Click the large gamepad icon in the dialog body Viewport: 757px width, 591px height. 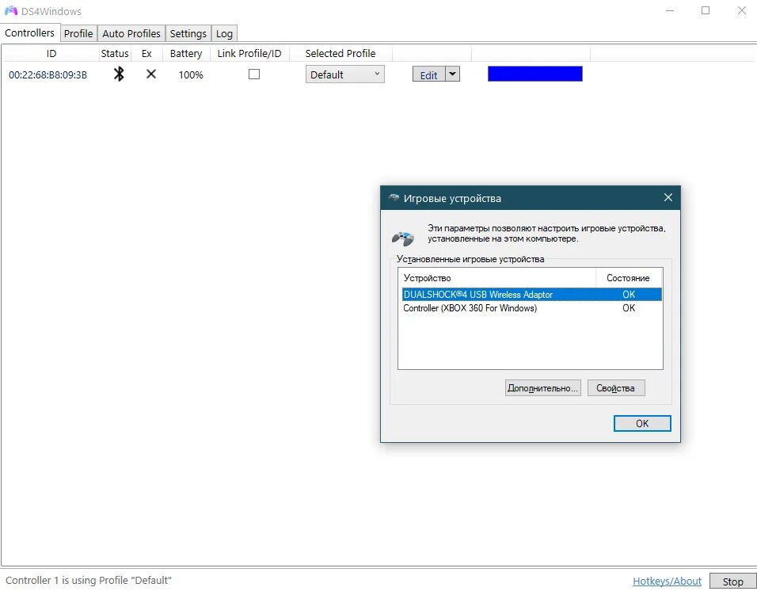403,238
